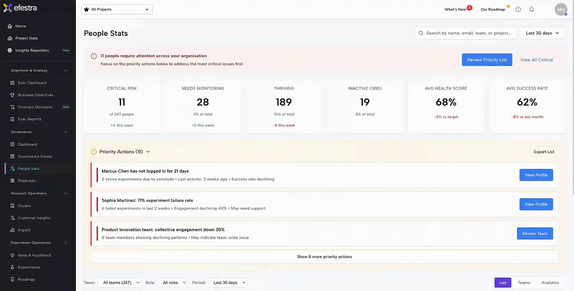Click the people search input field

[x=468, y=33]
